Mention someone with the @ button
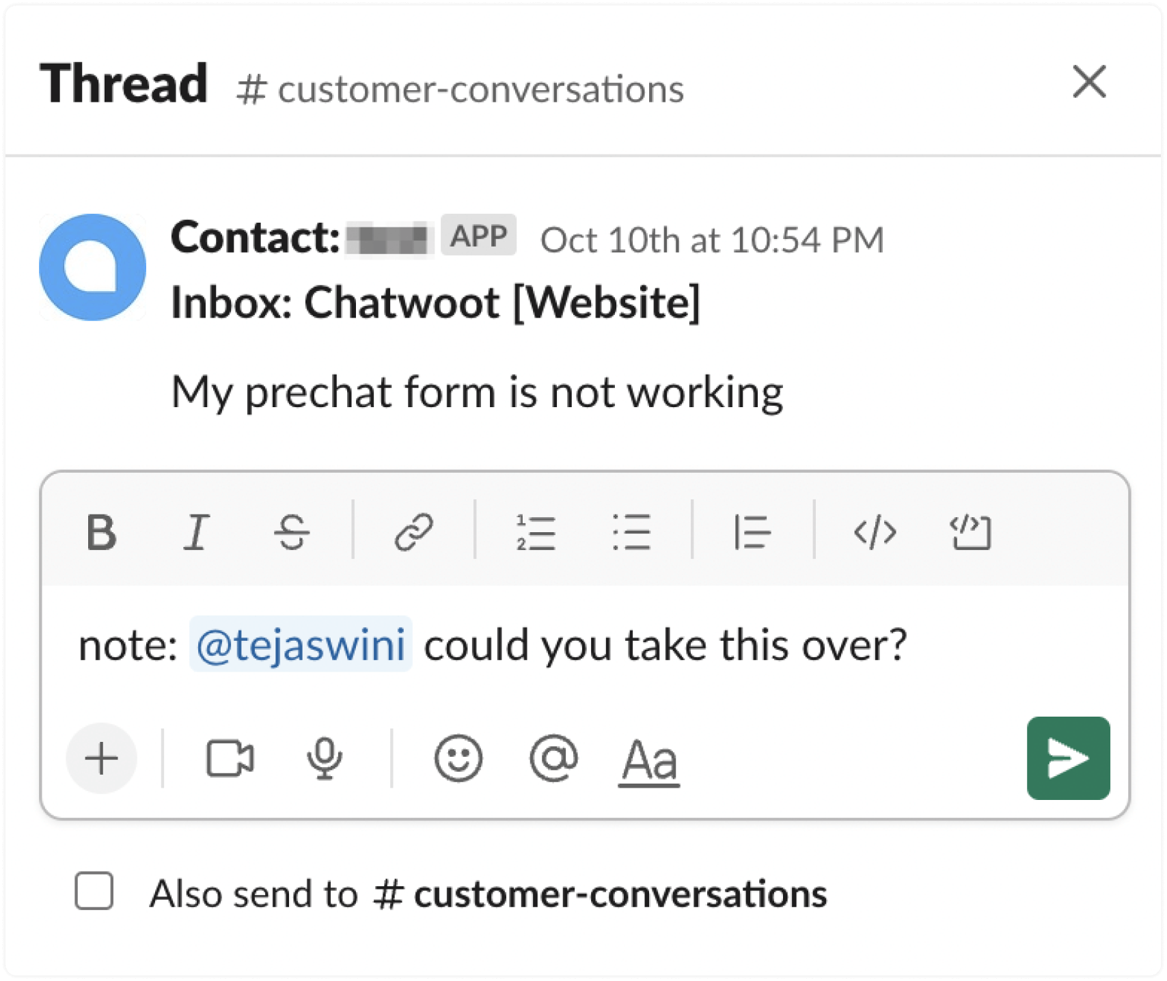The image size is (1167, 981). pos(553,758)
